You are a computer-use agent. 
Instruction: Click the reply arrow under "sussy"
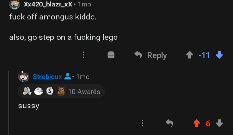[169, 123]
